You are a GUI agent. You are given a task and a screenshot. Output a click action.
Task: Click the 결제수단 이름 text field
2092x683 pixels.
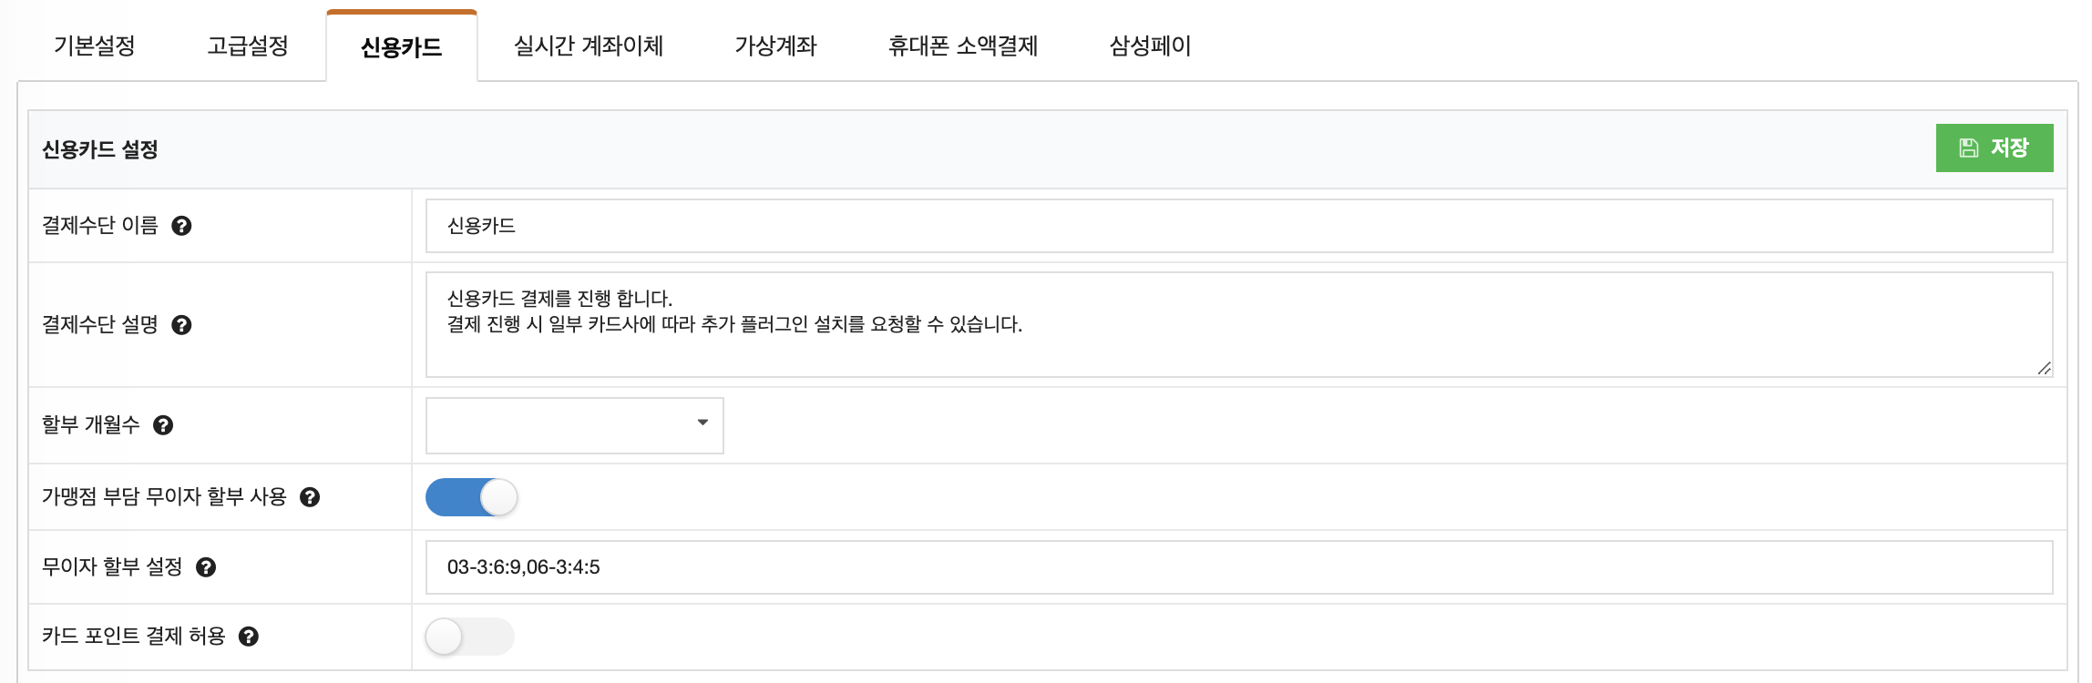coord(1239,226)
